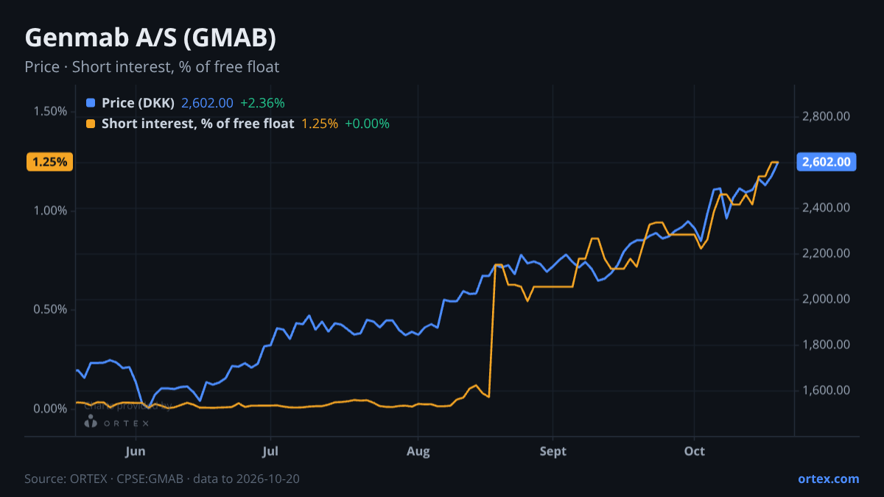This screenshot has height=497, width=884.
Task: Click the 2,800.00 right axis label
Action: 826,116
